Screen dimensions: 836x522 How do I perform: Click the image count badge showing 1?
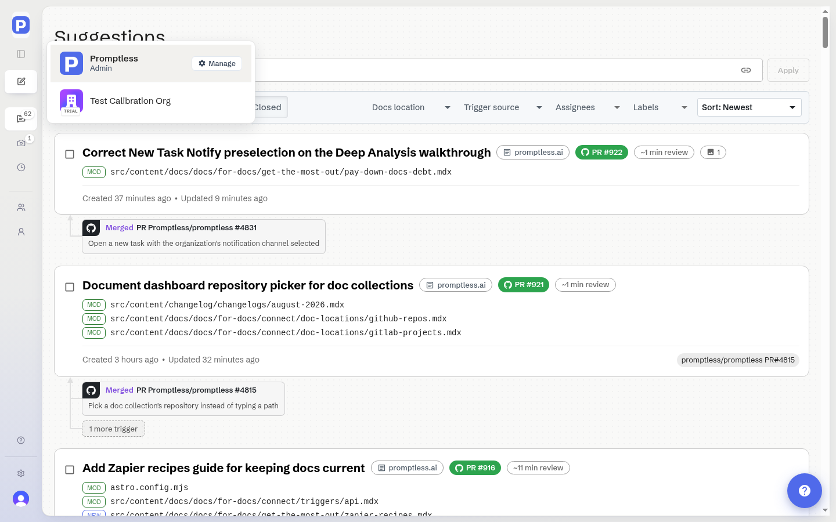click(x=713, y=153)
